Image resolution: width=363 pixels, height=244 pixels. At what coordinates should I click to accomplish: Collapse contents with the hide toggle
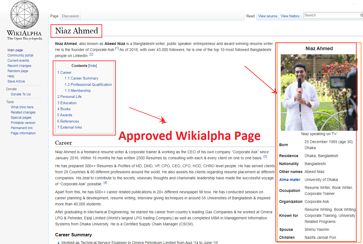[x=92, y=66]
